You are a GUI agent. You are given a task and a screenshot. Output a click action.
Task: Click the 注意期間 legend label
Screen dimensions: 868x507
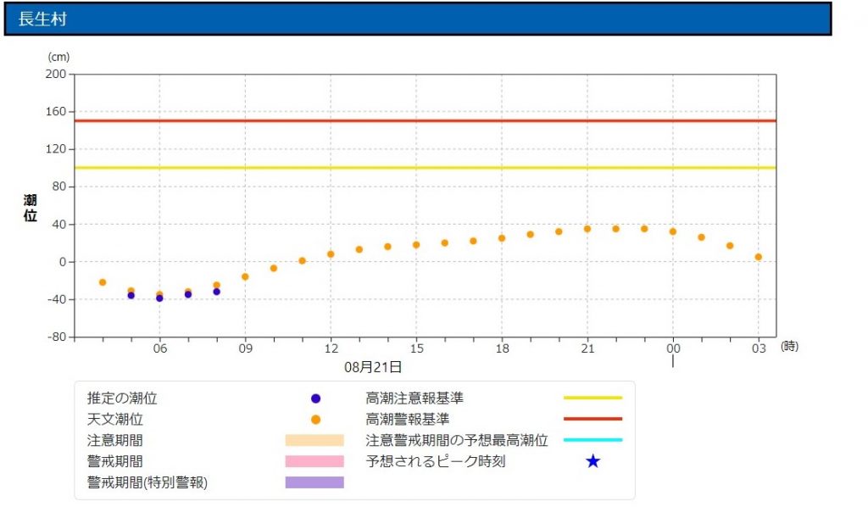[114, 441]
